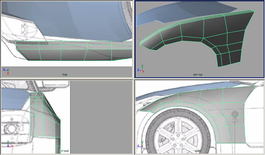Select the blue hood surface in persp view
The height and width of the screenshot is (155, 265).
(159, 16)
